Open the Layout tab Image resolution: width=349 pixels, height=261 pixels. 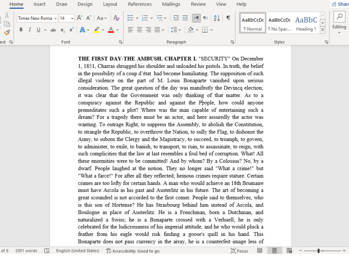pos(110,4)
